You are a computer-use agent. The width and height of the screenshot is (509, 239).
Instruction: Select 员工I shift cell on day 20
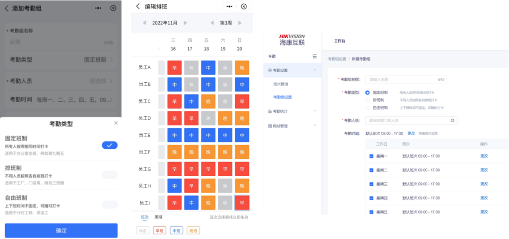242,203
